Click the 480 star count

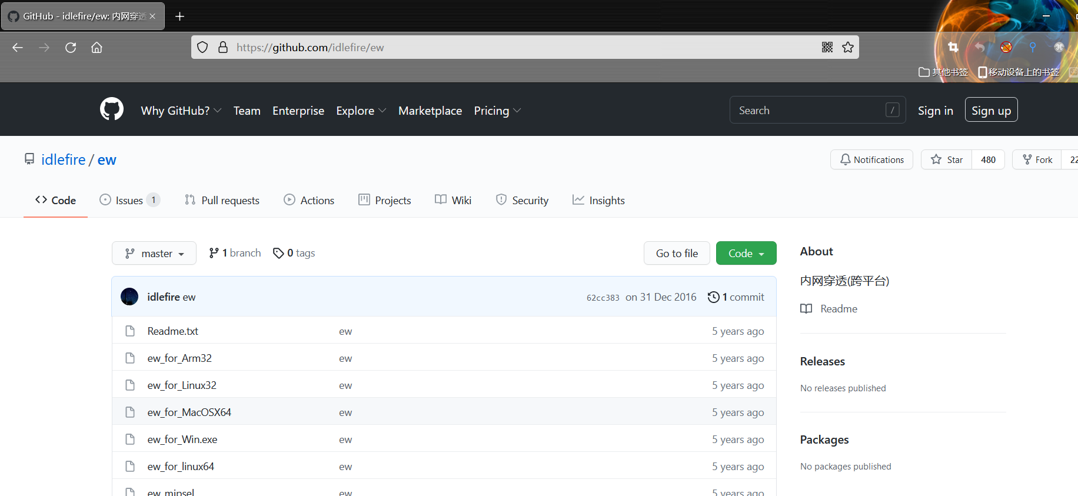click(989, 159)
